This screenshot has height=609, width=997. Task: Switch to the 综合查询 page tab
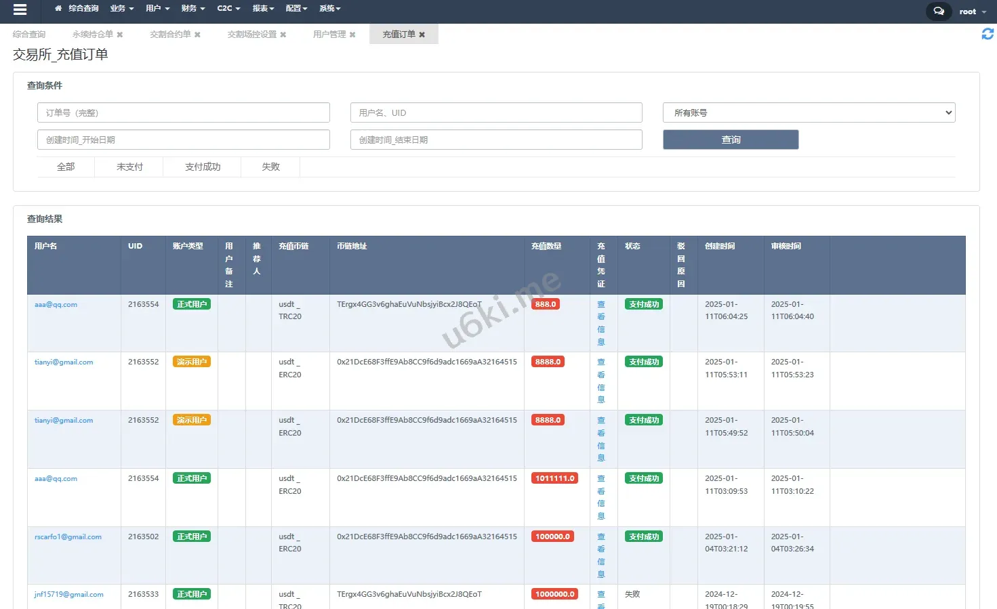coord(29,35)
